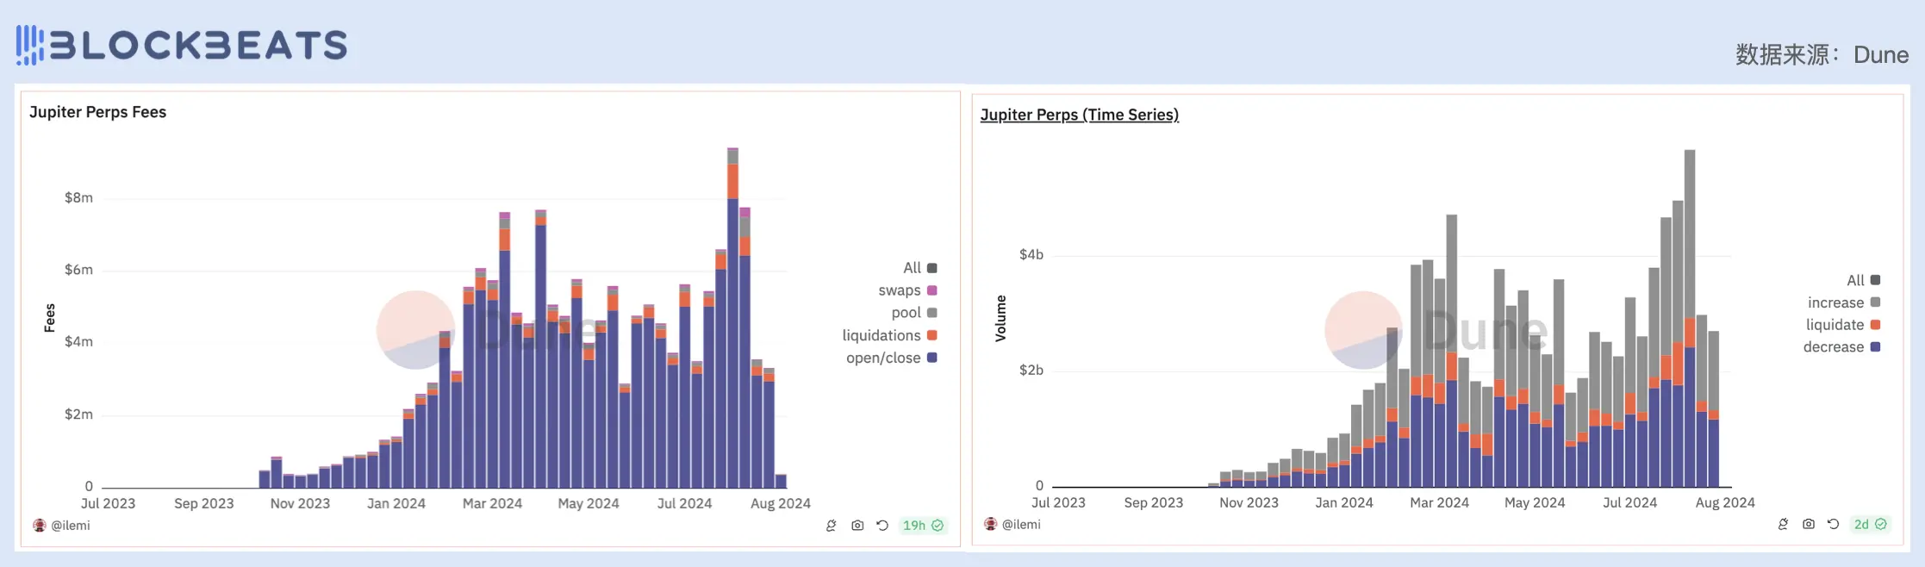Click the plug icon under Jupiter Perps Fees
1925x567 pixels.
[831, 526]
